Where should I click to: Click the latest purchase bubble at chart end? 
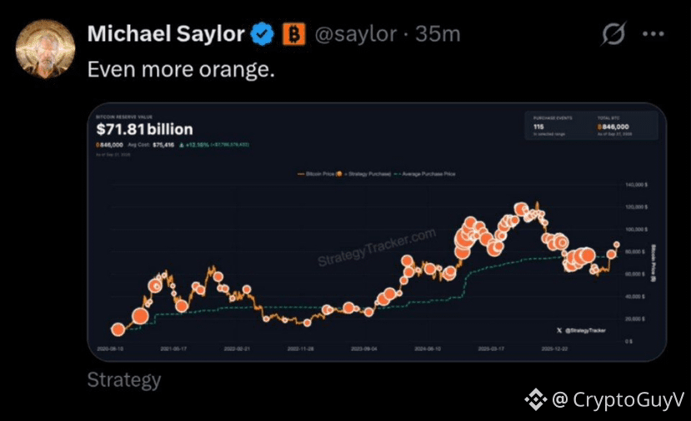617,245
